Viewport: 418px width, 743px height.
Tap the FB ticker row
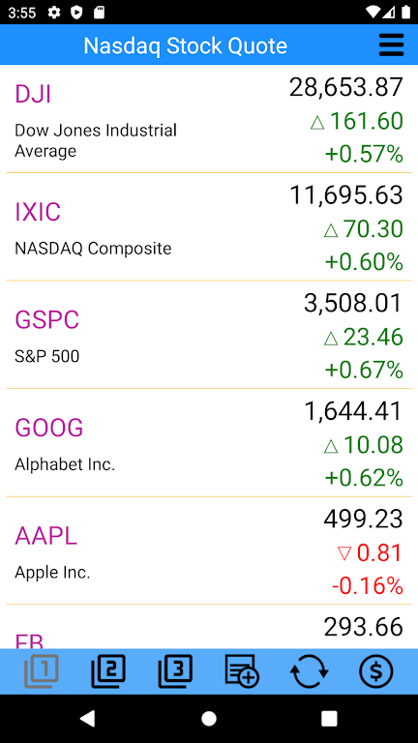pyautogui.click(x=209, y=627)
